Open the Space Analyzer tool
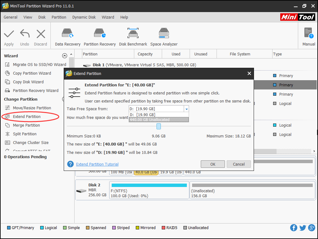The height and width of the screenshot is (239, 318). (x=164, y=36)
